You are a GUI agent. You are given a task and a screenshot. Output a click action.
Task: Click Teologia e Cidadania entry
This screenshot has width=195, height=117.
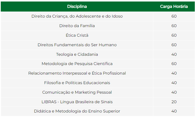[77, 54]
